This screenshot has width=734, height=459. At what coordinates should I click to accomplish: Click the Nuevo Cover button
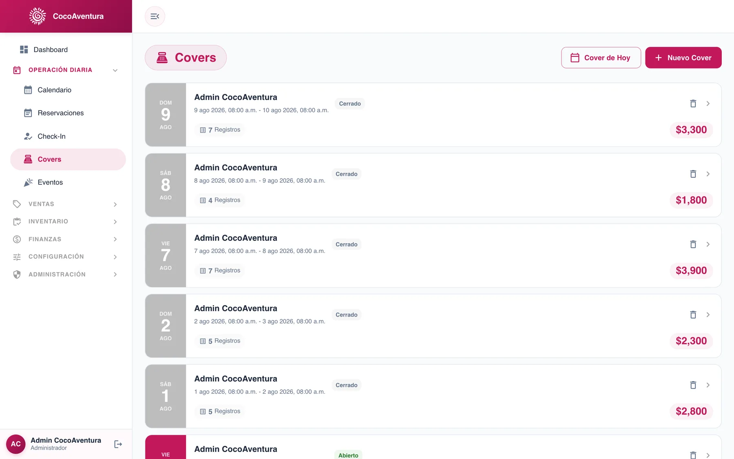click(683, 58)
